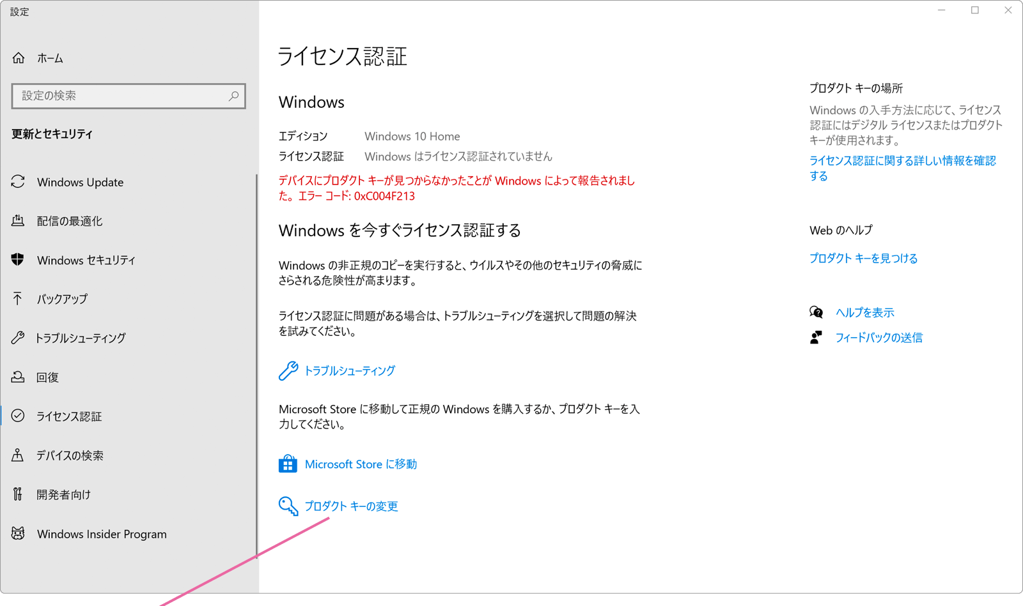This screenshot has width=1023, height=606.
Task: Select ライセンス認証 in the sidebar
Action: point(69,416)
